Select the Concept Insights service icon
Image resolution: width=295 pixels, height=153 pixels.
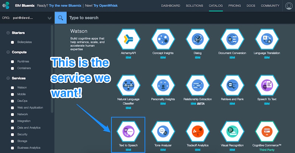(x=163, y=39)
